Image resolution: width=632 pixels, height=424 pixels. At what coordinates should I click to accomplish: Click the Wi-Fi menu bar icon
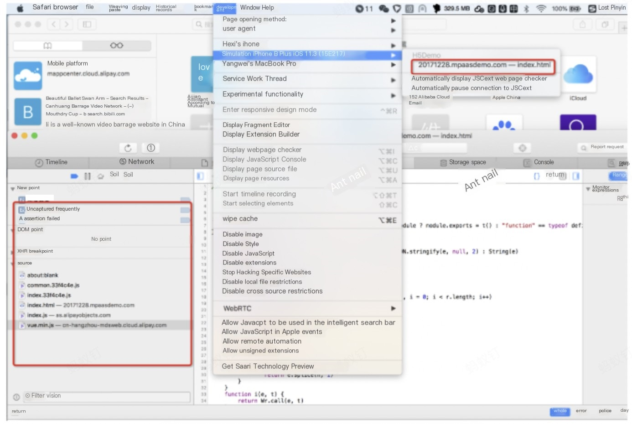pyautogui.click(x=541, y=8)
